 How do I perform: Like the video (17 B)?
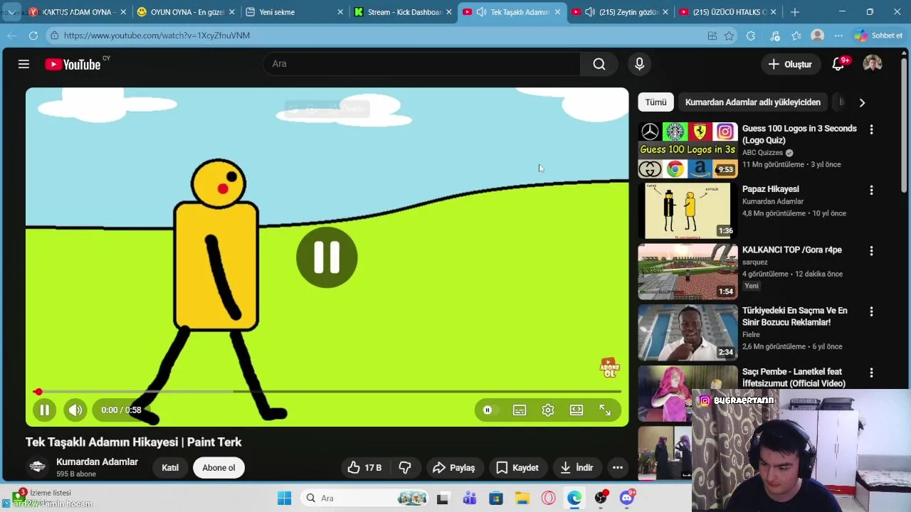[x=365, y=467]
